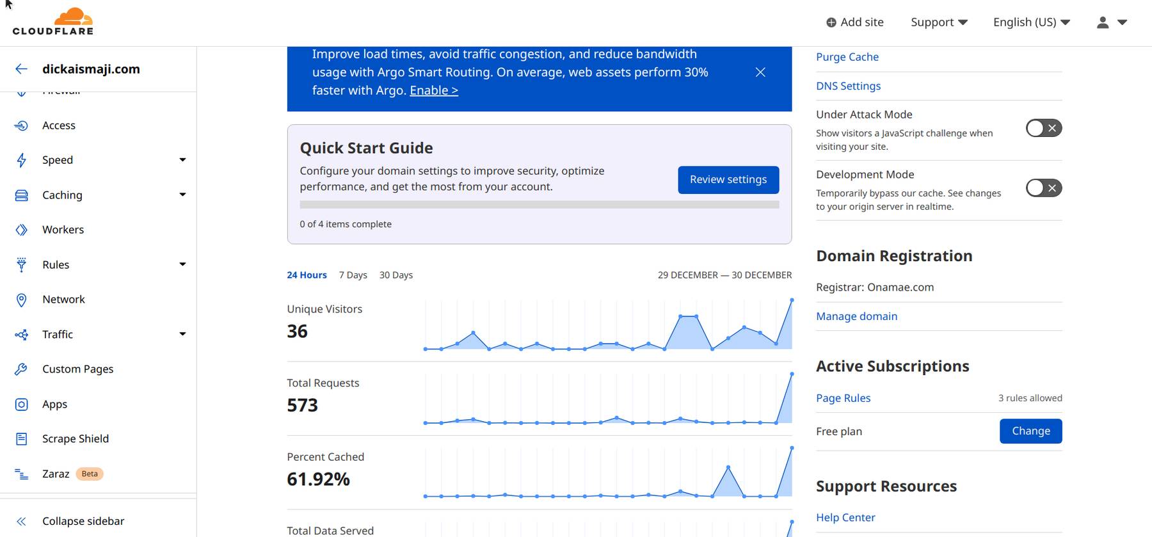Click the Review settings button
This screenshot has width=1152, height=537.
728,180
